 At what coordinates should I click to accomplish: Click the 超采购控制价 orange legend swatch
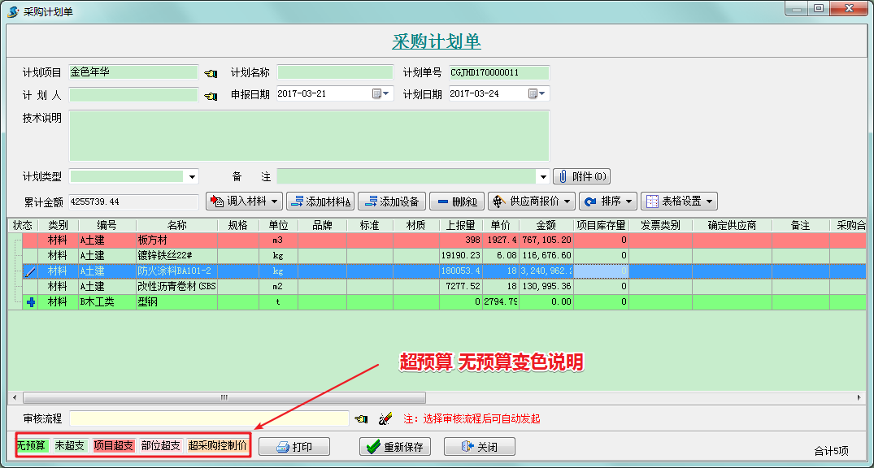[217, 446]
